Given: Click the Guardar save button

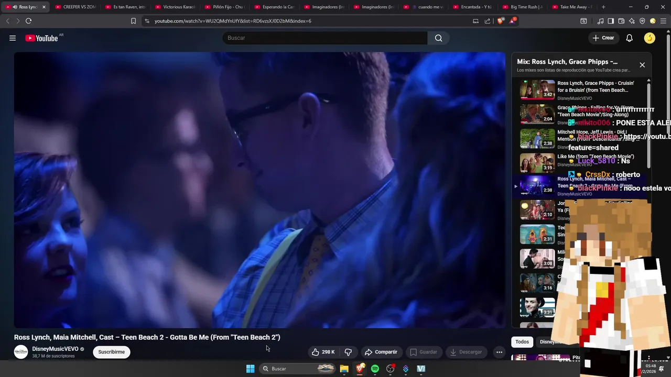Looking at the screenshot, I should click(x=423, y=352).
